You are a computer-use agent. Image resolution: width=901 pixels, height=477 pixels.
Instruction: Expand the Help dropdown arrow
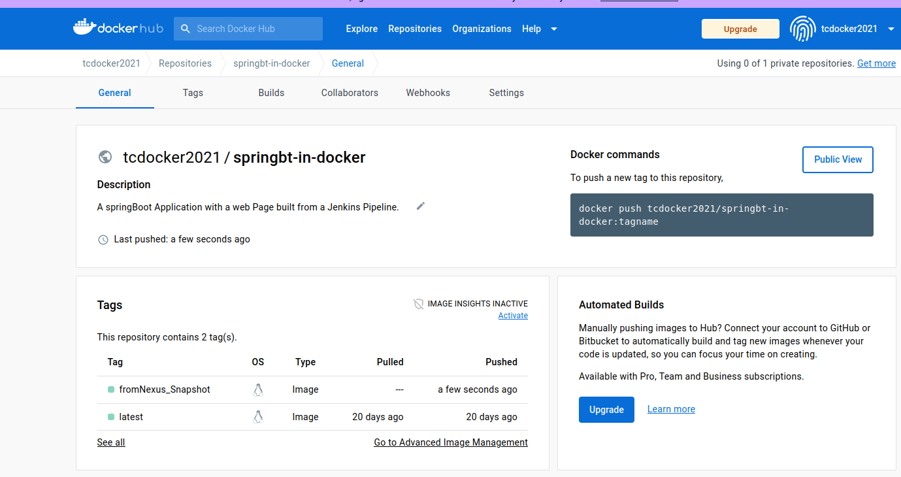click(554, 29)
